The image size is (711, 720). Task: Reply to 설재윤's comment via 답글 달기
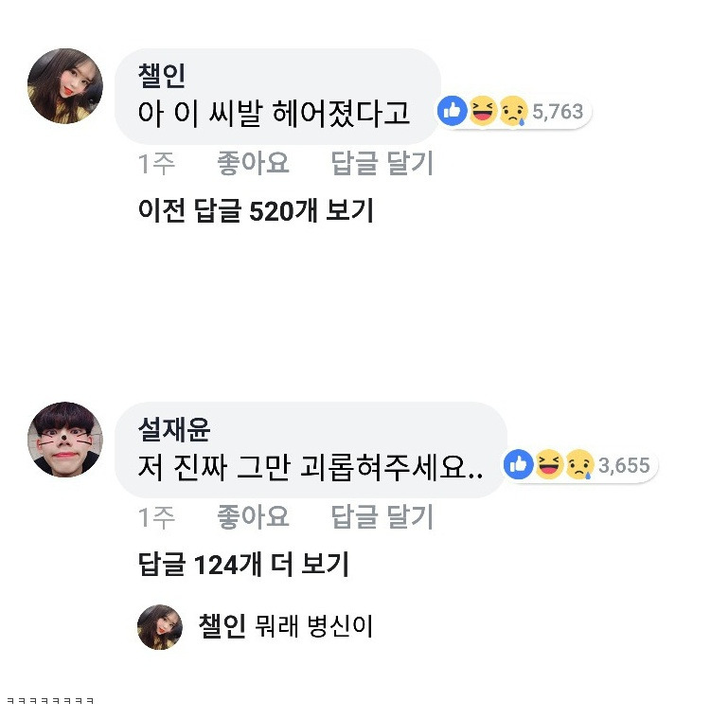382,517
